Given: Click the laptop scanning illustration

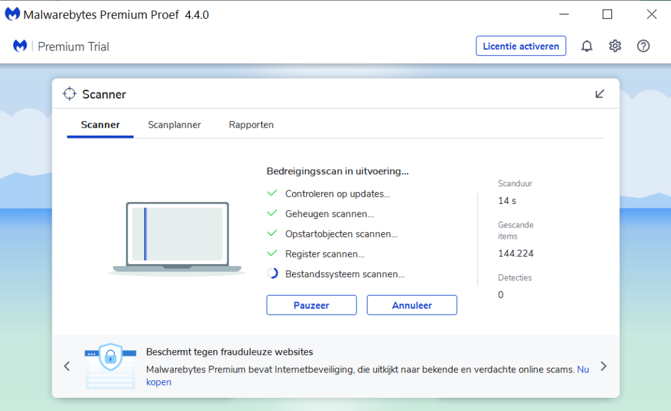Looking at the screenshot, I should pyautogui.click(x=177, y=238).
